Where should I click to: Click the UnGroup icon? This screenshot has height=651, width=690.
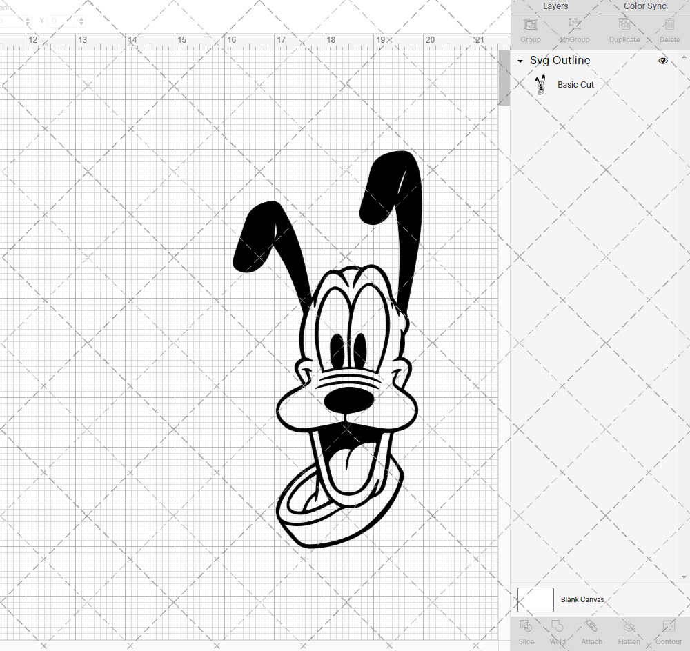(x=574, y=29)
